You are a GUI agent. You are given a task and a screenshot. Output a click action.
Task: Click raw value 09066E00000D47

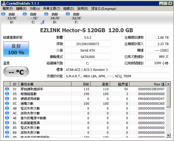(151, 99)
